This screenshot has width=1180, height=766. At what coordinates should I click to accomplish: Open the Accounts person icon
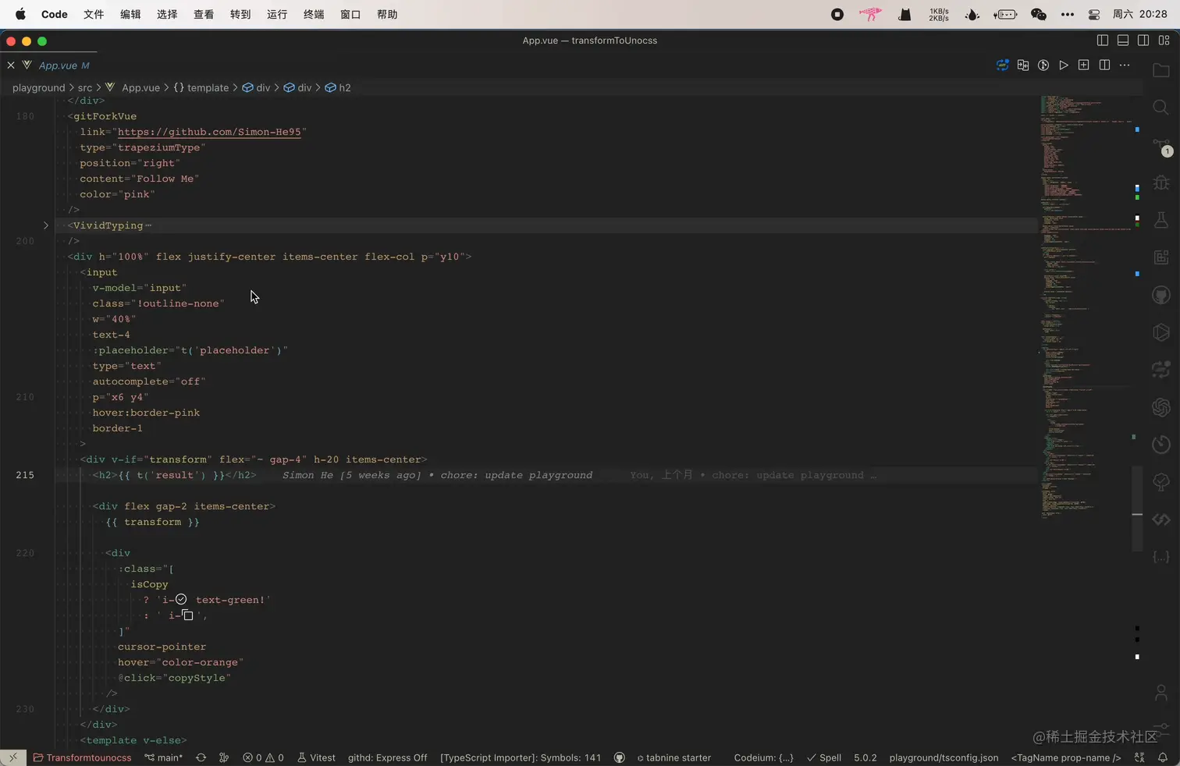click(x=1161, y=692)
